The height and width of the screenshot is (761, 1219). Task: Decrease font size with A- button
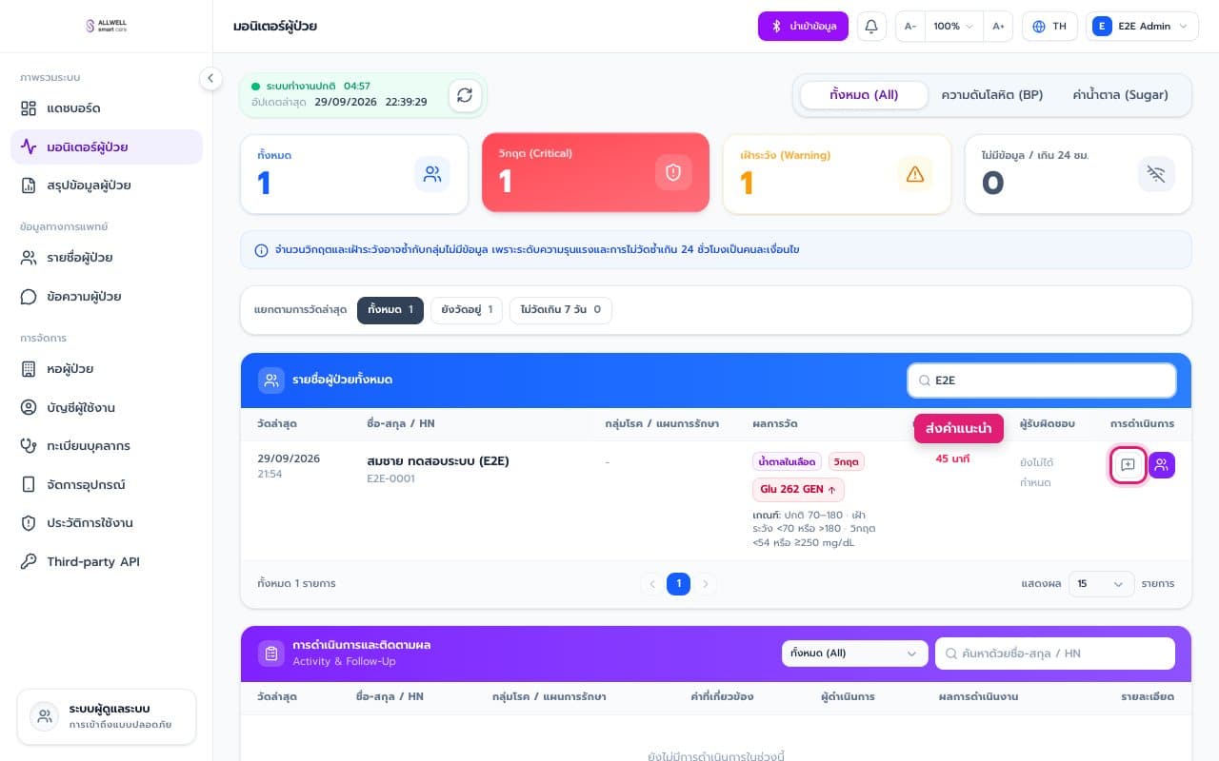click(x=910, y=27)
